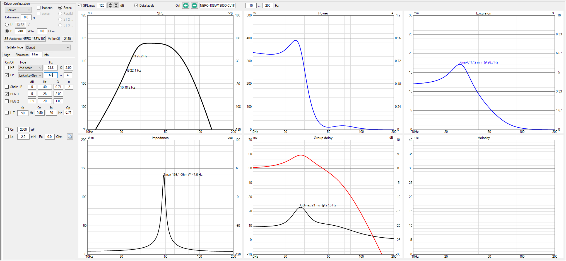Enable the L-T transform checkbox

click(7, 113)
